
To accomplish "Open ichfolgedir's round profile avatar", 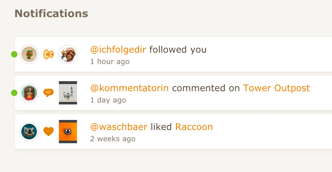I will 29,54.
